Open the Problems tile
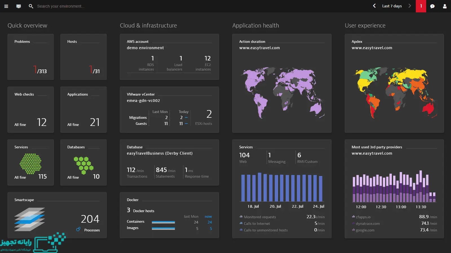Viewport: 451px width, 253px height. pos(30,57)
